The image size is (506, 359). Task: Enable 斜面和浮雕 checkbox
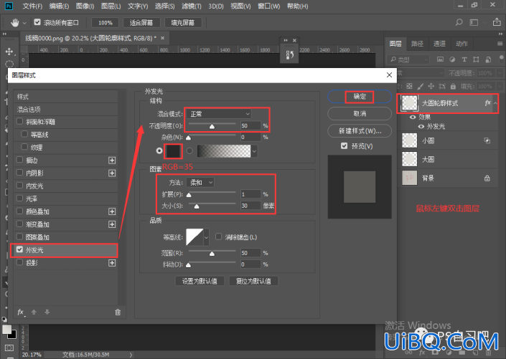(x=19, y=122)
